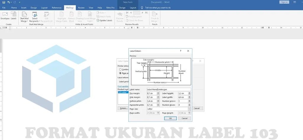
Task: Go to the previous record arrow
Action: [131, 12]
